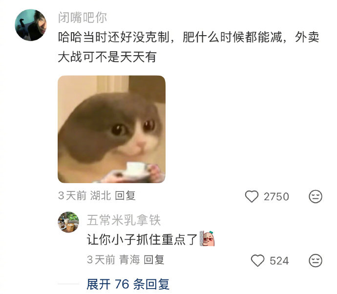This screenshot has width=337, height=294.
Task: Tap the peeking emoji sticker in reply
Action: tap(207, 238)
